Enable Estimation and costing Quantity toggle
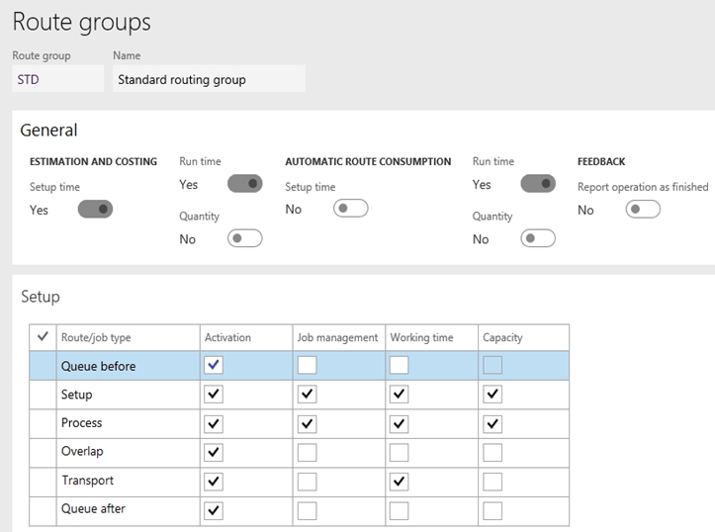This screenshot has width=715, height=532. point(245,238)
